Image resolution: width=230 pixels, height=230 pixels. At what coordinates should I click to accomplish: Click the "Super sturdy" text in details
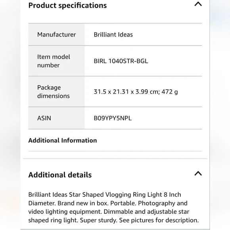99,220
